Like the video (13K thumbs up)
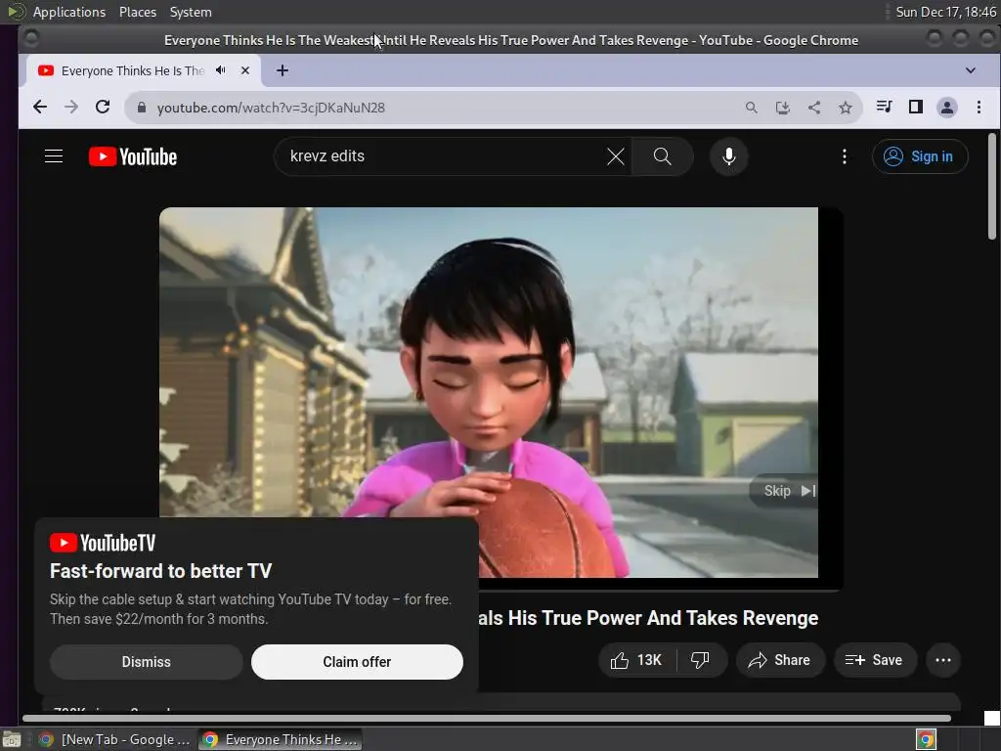 pyautogui.click(x=636, y=660)
